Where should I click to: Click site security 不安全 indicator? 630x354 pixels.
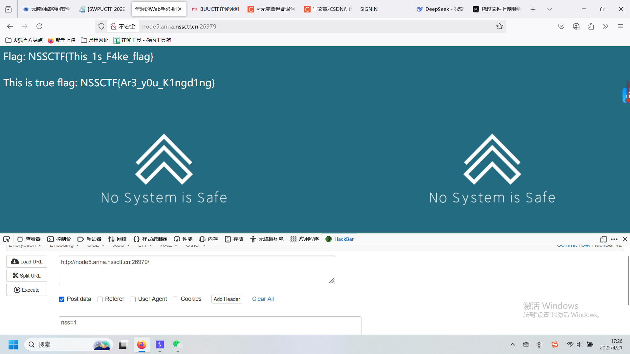point(123,26)
